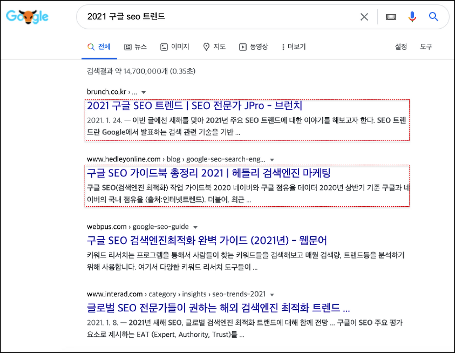Click the webpus.com › google-seo-guide breadcrumb

point(138,226)
